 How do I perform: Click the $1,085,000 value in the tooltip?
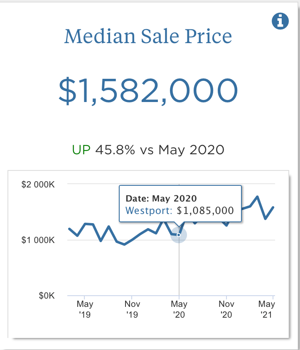pos(205,210)
